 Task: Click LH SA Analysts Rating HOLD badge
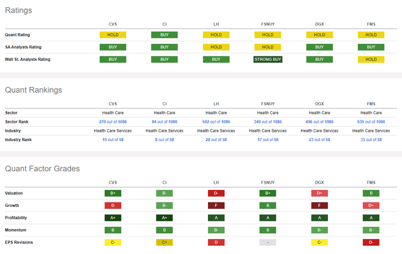click(216, 47)
